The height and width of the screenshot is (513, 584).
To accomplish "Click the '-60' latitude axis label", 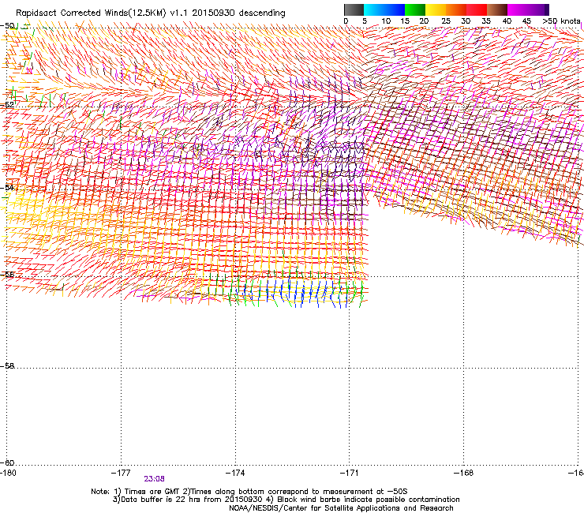I will (x=7, y=462).
